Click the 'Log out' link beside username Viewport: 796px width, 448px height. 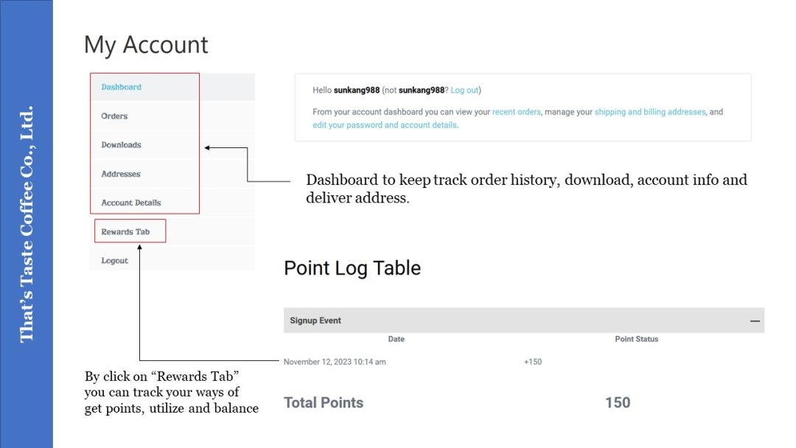(464, 90)
